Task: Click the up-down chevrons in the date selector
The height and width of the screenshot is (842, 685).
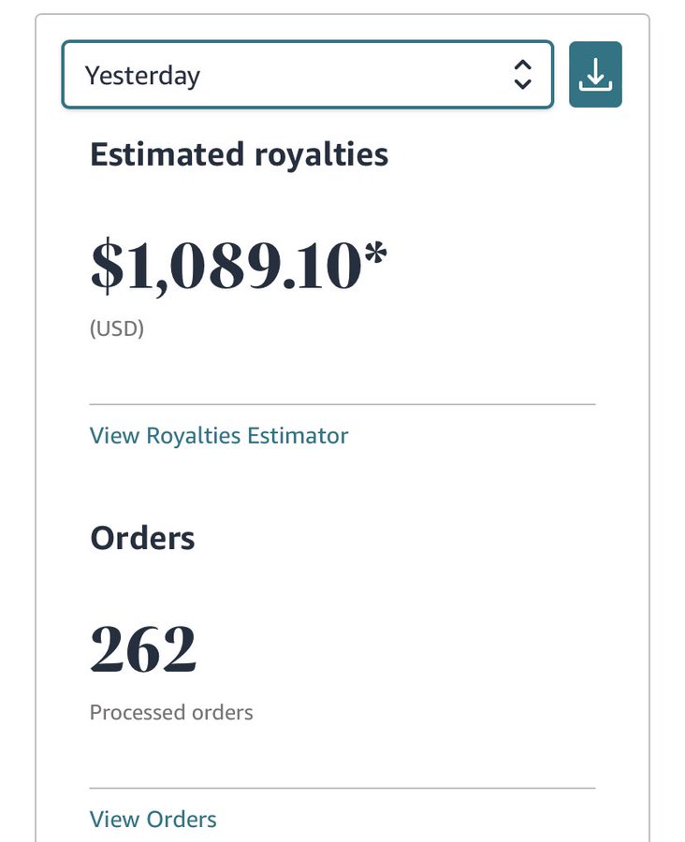Action: [x=523, y=75]
